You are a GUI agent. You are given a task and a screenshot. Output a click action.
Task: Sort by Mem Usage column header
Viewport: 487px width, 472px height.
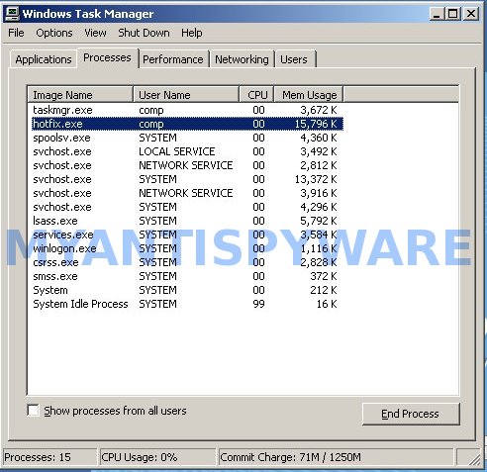point(309,95)
